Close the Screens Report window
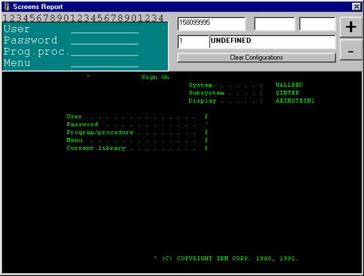364x276 pixels. coord(356,7)
